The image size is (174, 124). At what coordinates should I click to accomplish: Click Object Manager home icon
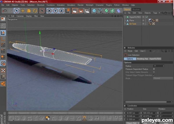(166, 13)
